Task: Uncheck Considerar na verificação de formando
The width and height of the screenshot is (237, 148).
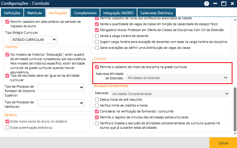Action: [97, 112]
